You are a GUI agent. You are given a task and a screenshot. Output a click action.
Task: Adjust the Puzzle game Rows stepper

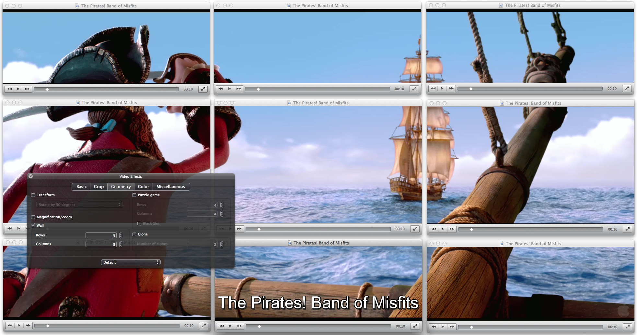(x=222, y=205)
